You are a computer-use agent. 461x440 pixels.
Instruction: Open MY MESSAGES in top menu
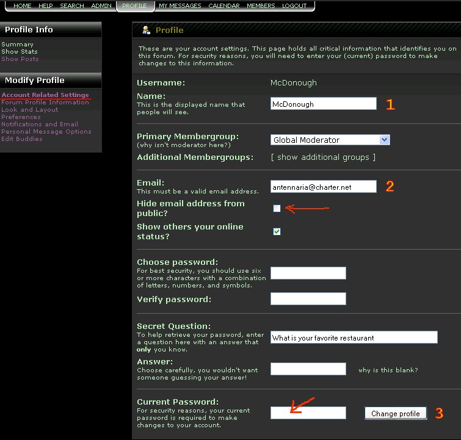click(180, 5)
